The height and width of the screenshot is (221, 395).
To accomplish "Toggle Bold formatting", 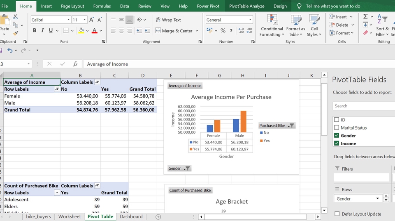I will click(x=35, y=30).
